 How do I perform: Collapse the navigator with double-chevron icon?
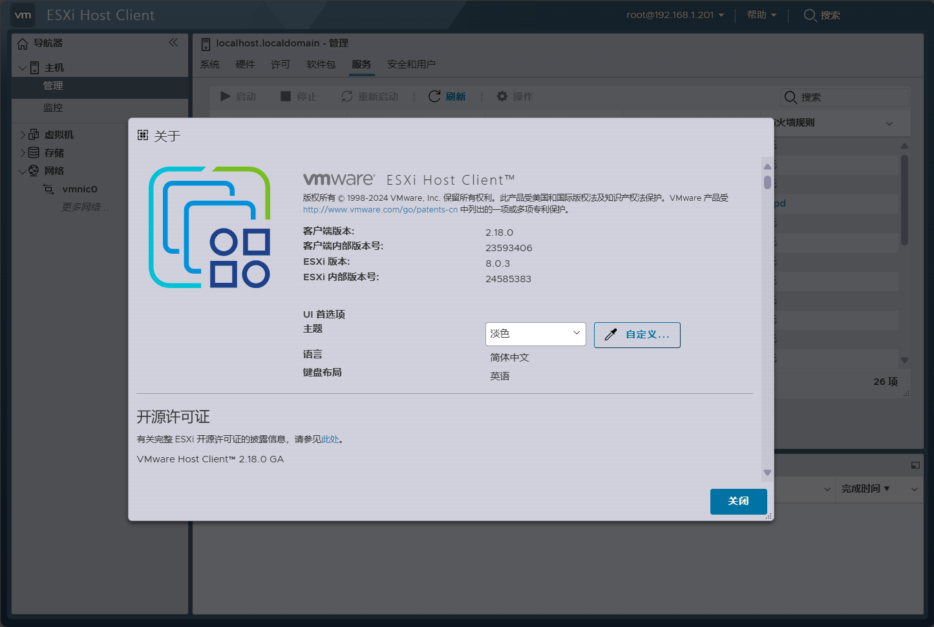click(173, 43)
